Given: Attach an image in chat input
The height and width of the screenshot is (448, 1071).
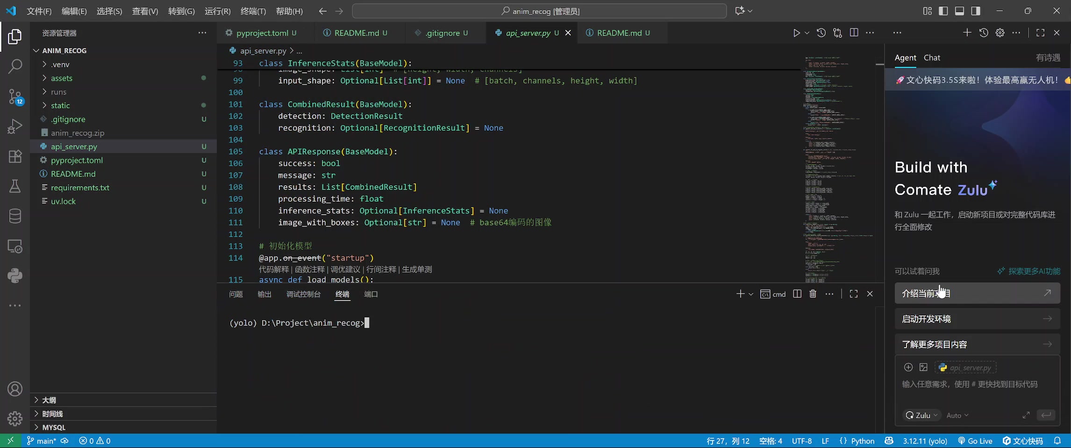Looking at the screenshot, I should 923,367.
